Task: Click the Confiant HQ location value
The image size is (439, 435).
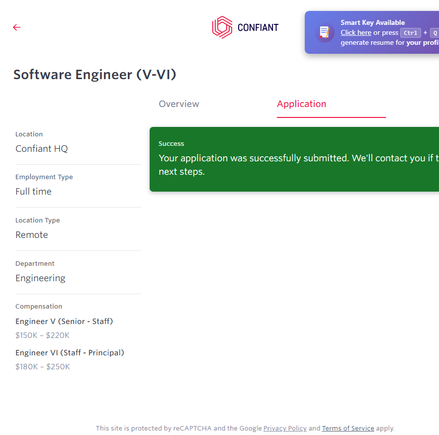Action: (x=42, y=149)
